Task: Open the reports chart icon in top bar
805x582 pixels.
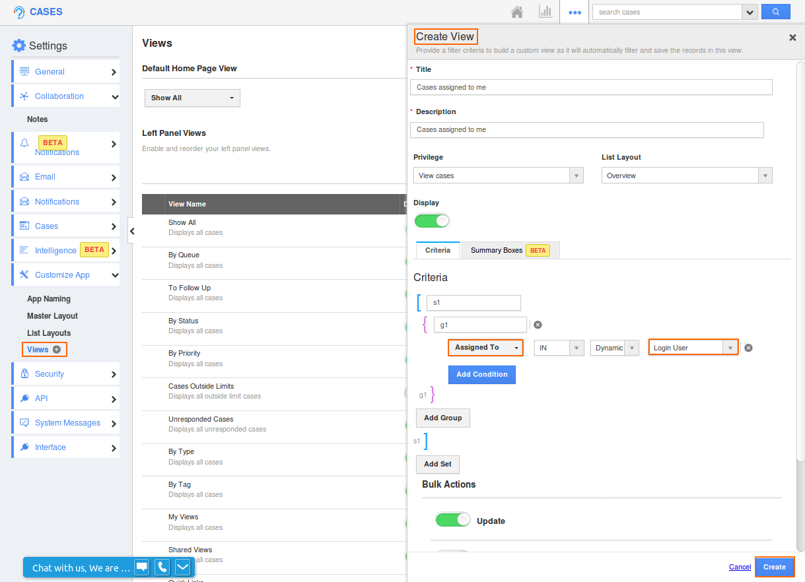Action: pos(545,11)
